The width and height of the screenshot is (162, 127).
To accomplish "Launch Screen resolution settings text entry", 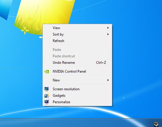I will point(66,89).
